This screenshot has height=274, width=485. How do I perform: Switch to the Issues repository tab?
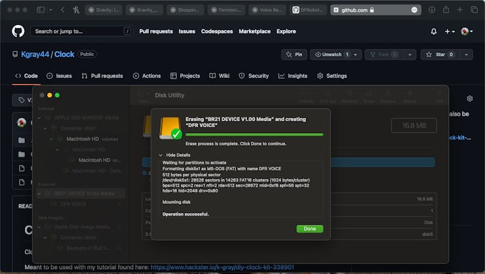[59, 75]
